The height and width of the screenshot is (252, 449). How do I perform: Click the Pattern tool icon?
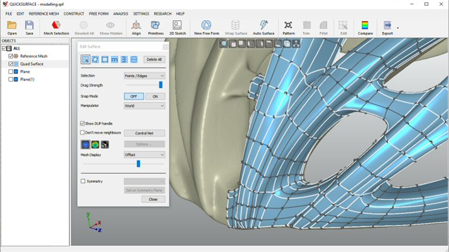pos(288,25)
